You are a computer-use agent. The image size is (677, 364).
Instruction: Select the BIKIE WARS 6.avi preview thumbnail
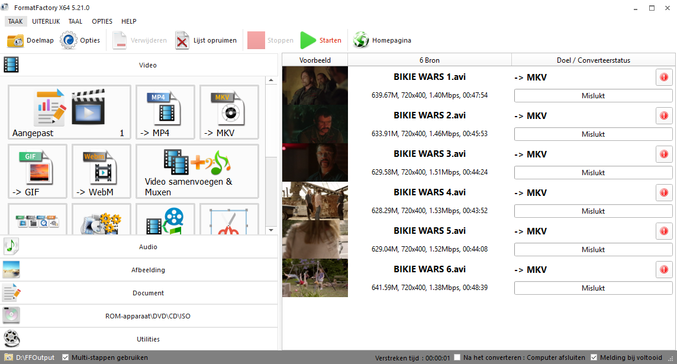(315, 278)
